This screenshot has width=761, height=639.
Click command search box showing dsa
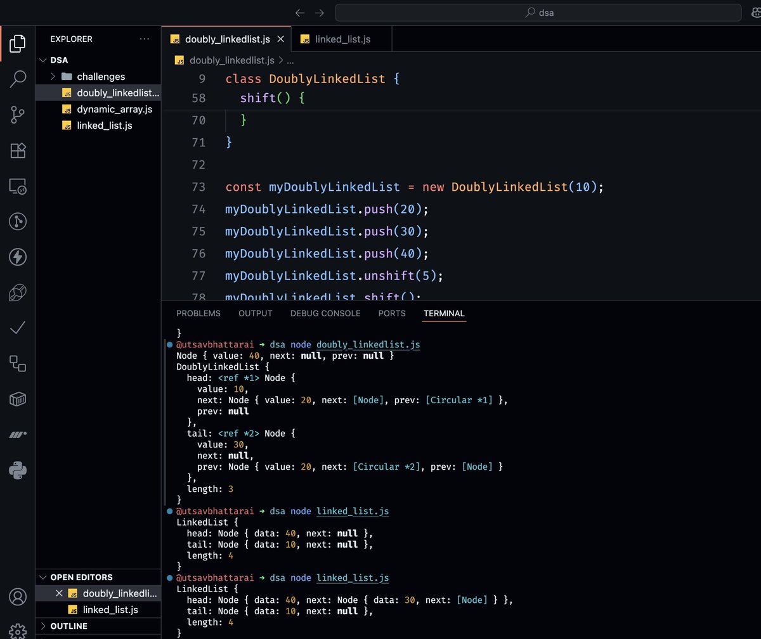[x=538, y=13]
